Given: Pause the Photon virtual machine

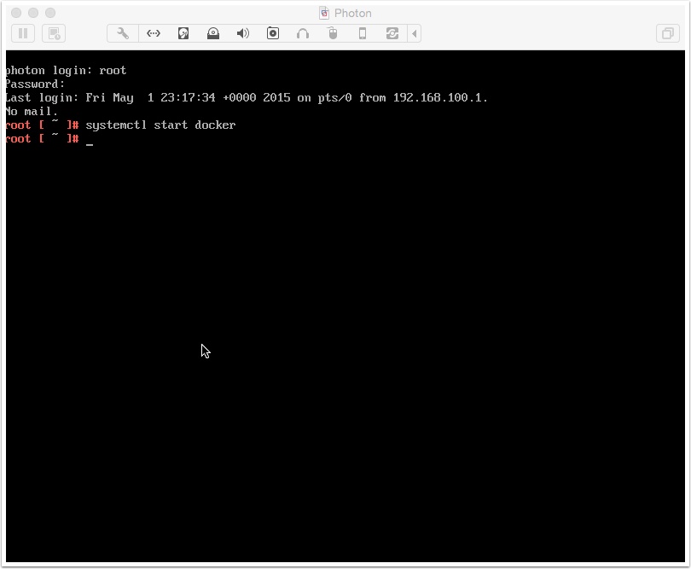Looking at the screenshot, I should click(23, 33).
